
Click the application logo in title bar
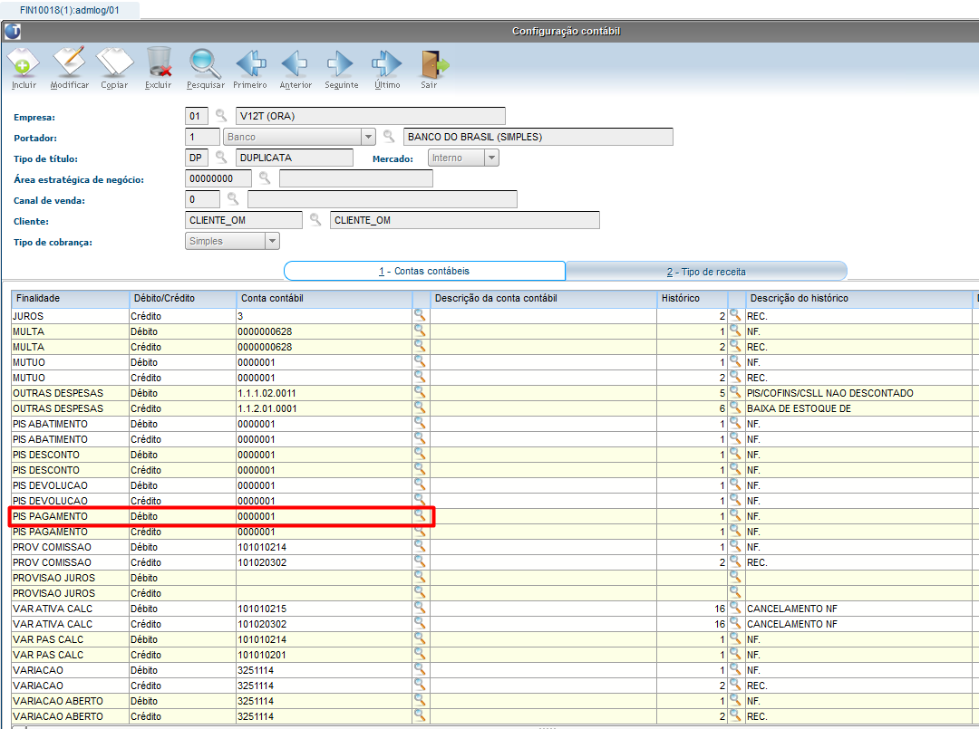pos(13,31)
